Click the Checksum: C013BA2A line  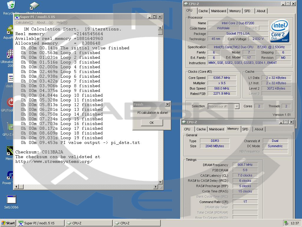[39, 152]
